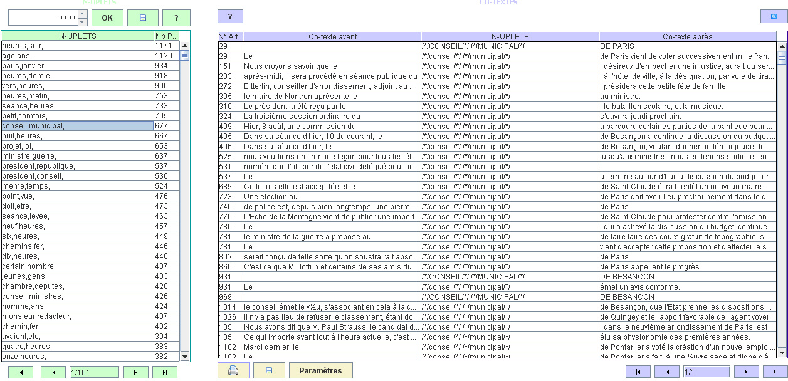The image size is (788, 381).
Task: Open the Paramètres settings
Action: 320,370
